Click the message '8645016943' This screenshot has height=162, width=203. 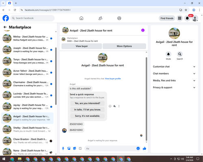76,130
